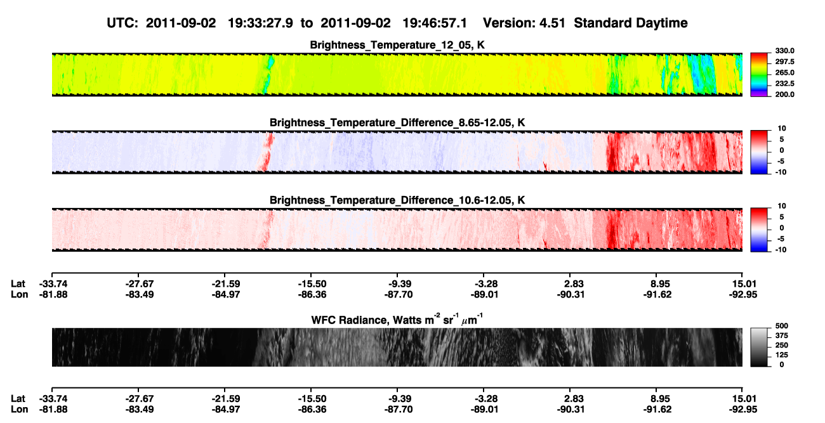Screen dimensions: 825x423
Task: Click "Standard Daytime" in the header
Action: [630, 23]
